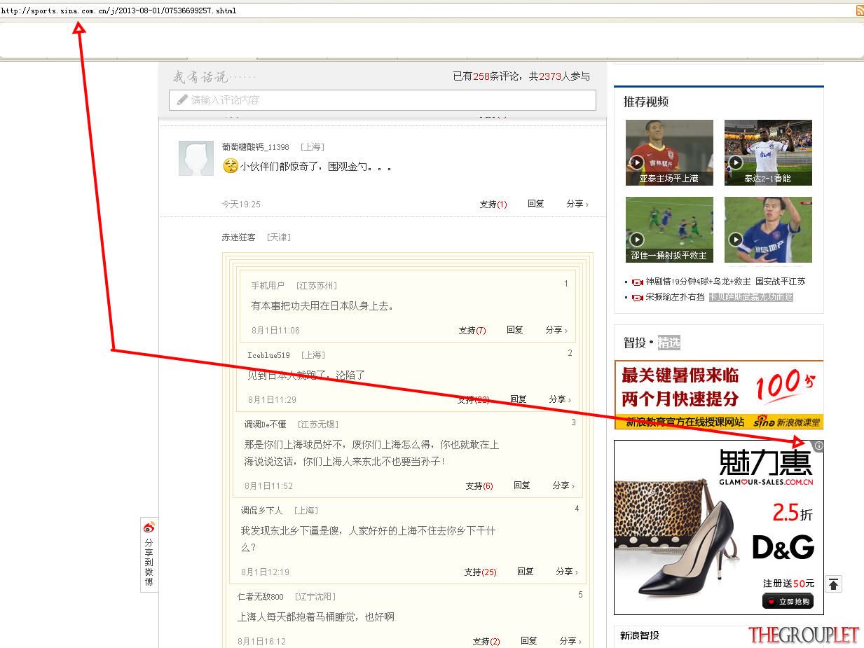The height and width of the screenshot is (648, 864).
Task: Click the 推荐视频 section heading
Action: (x=646, y=102)
